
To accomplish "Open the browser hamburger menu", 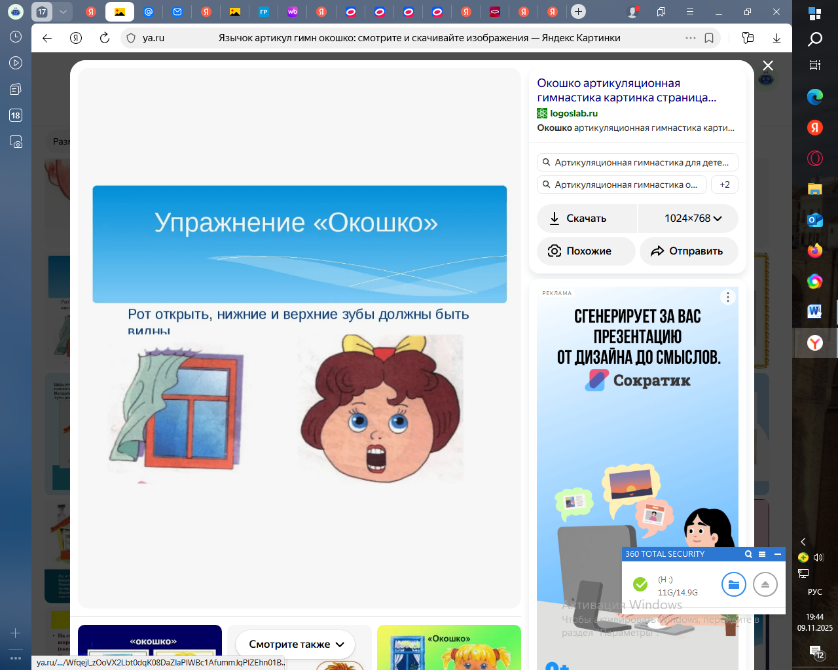I will pyautogui.click(x=689, y=12).
